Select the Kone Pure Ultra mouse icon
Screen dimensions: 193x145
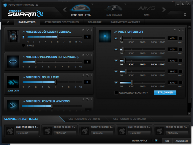point(81,8)
